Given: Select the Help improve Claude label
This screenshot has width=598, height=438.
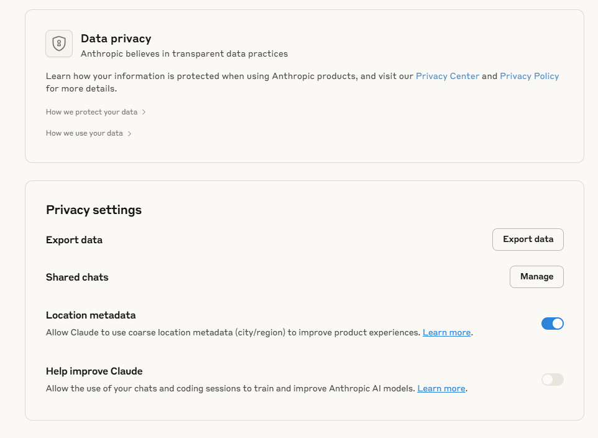Looking at the screenshot, I should [x=94, y=371].
